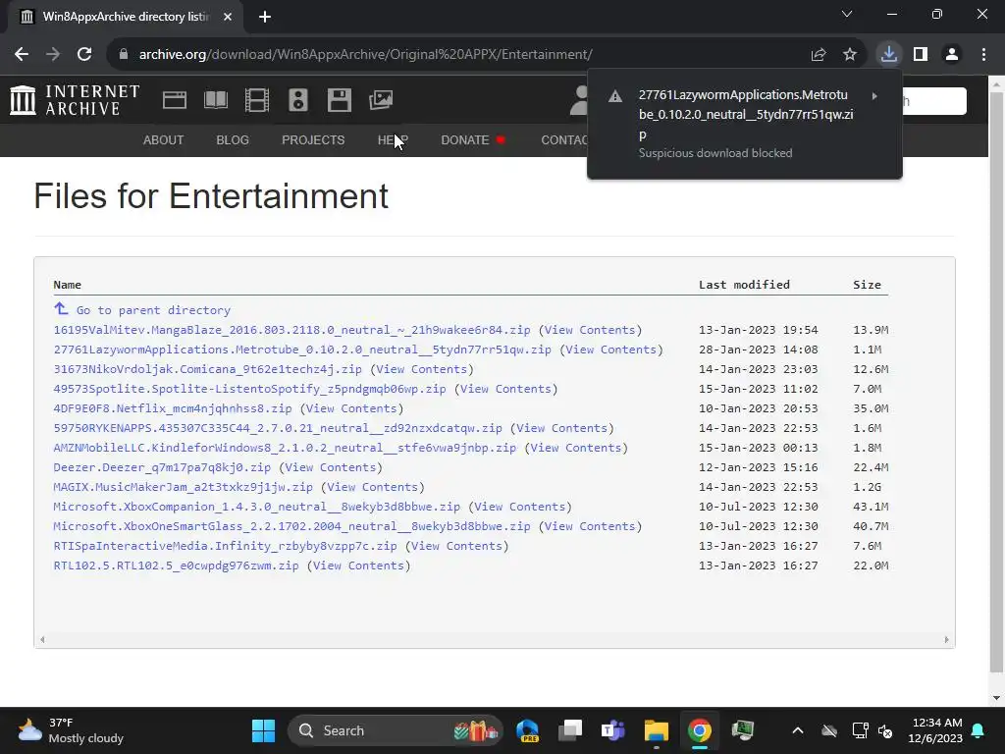
Task: Open the clock and date panel
Action: (935, 730)
